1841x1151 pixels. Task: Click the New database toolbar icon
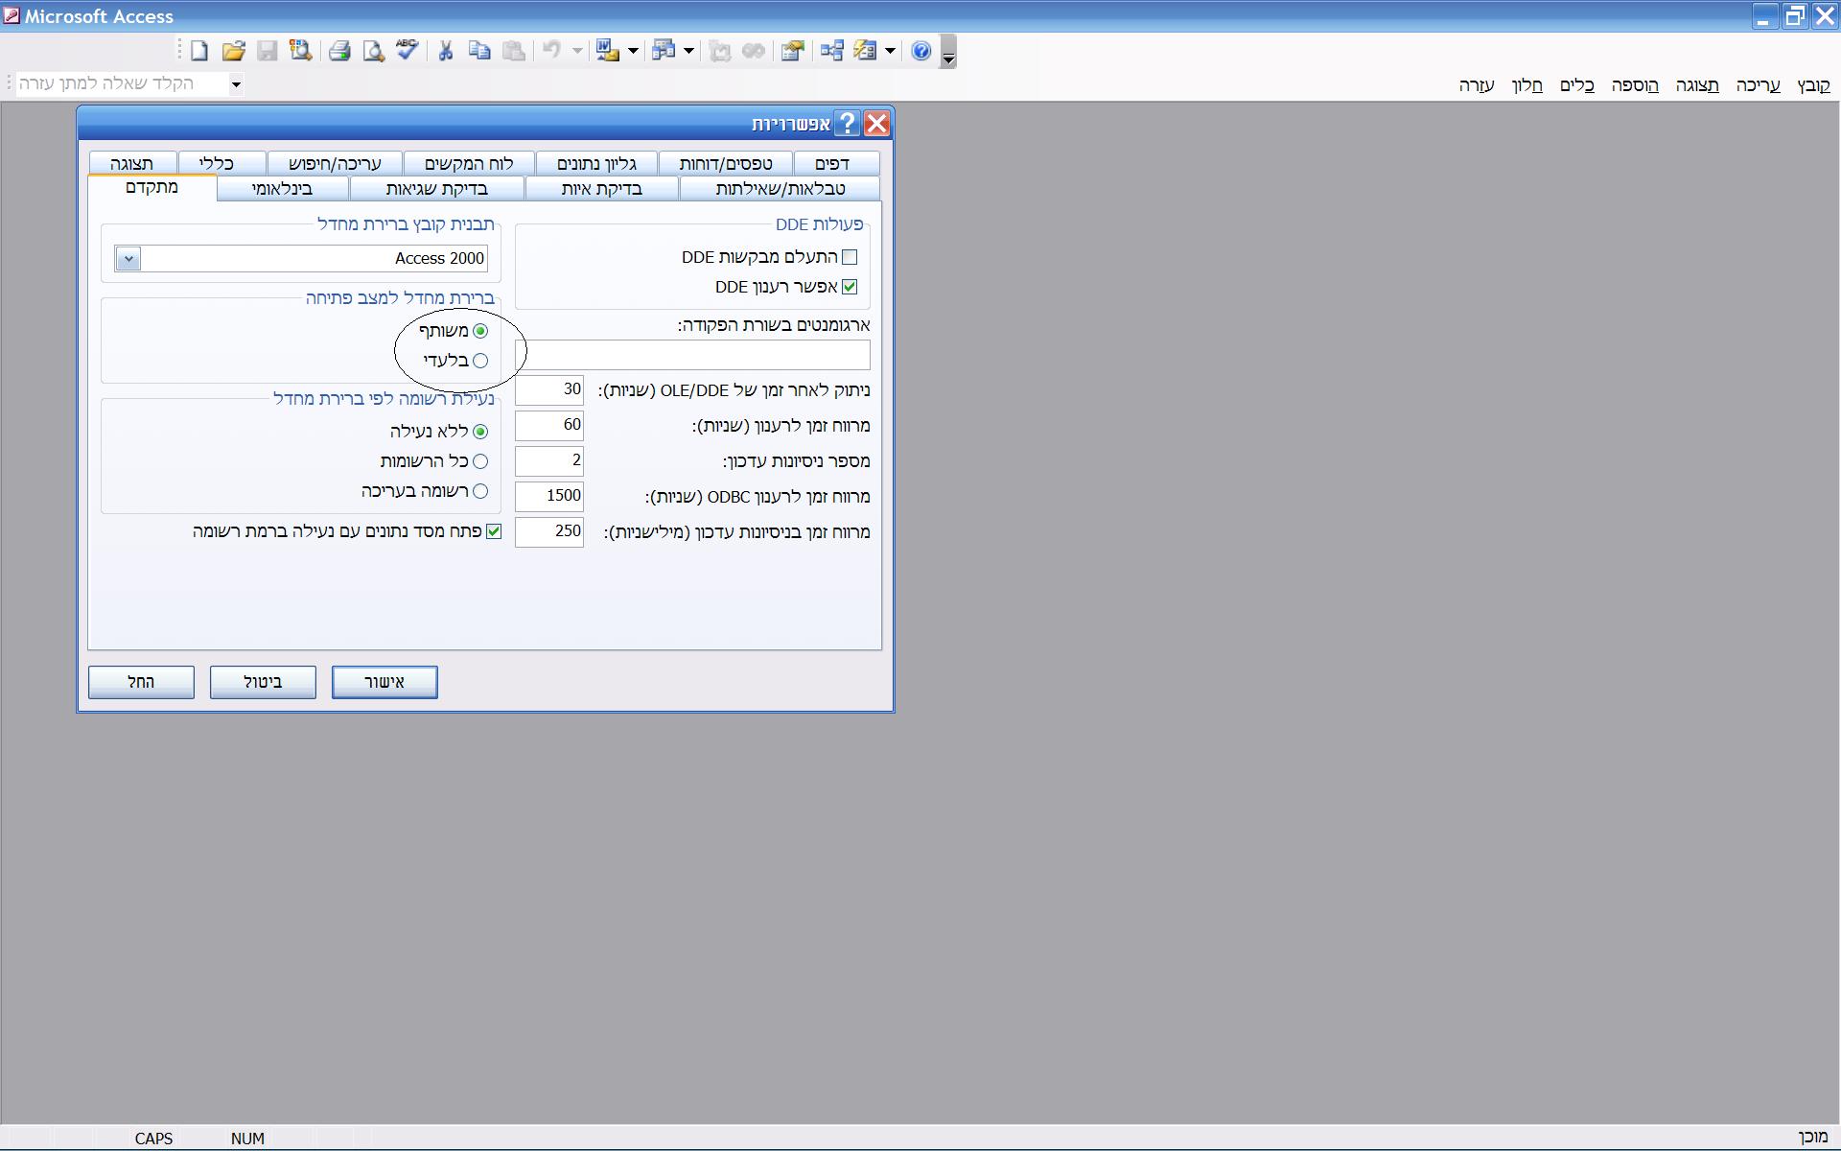199,51
